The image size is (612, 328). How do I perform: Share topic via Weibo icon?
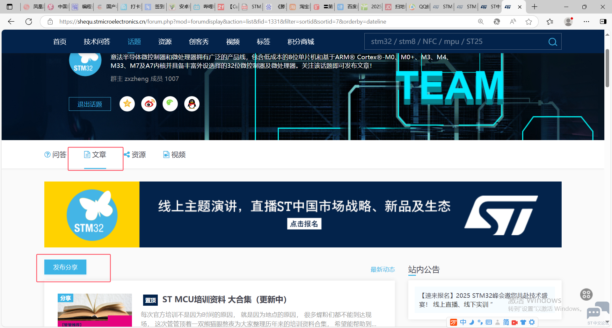(149, 104)
